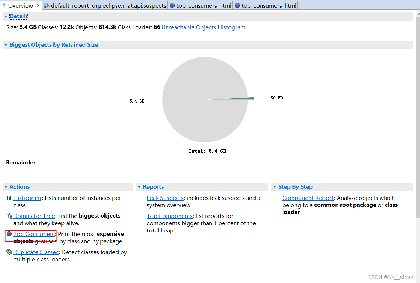
Task: Open the Unreachable Objects Histogram link
Action: tap(203, 27)
